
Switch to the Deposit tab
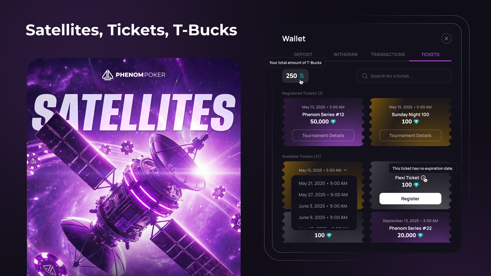click(x=303, y=54)
